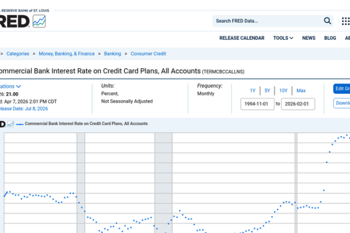Click the start date field 1994-11-01
Viewport: 350px width, 233px height.
[257, 104]
